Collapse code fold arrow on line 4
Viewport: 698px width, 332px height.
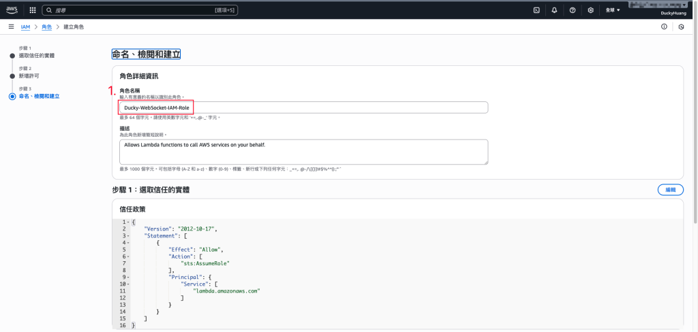point(129,243)
